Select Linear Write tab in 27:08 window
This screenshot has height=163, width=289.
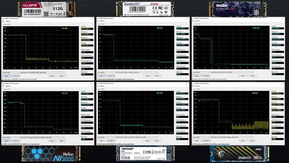7,24
